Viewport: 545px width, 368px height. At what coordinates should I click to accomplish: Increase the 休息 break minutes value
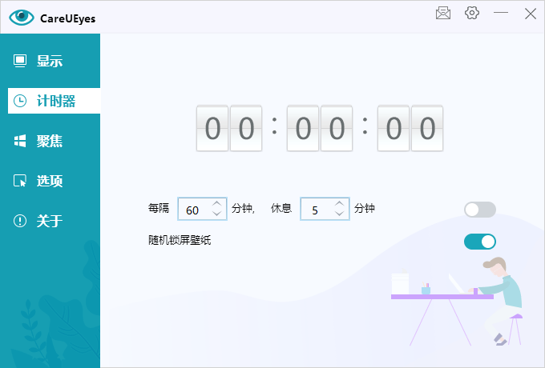coord(340,204)
